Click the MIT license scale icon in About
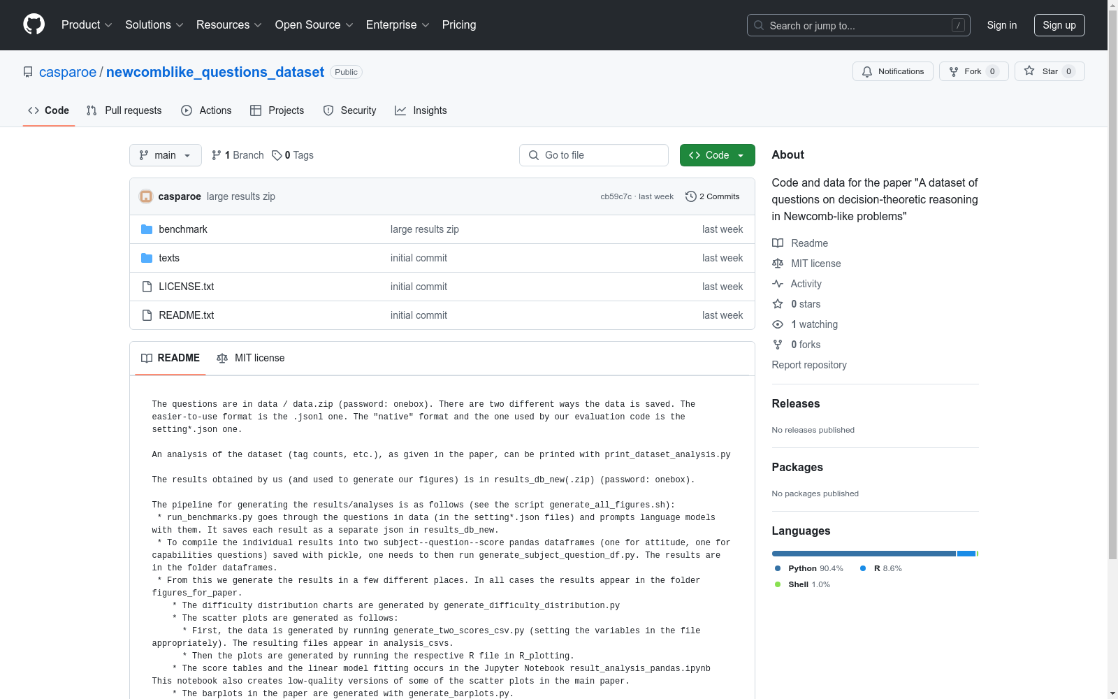This screenshot has width=1118, height=699. (778, 264)
